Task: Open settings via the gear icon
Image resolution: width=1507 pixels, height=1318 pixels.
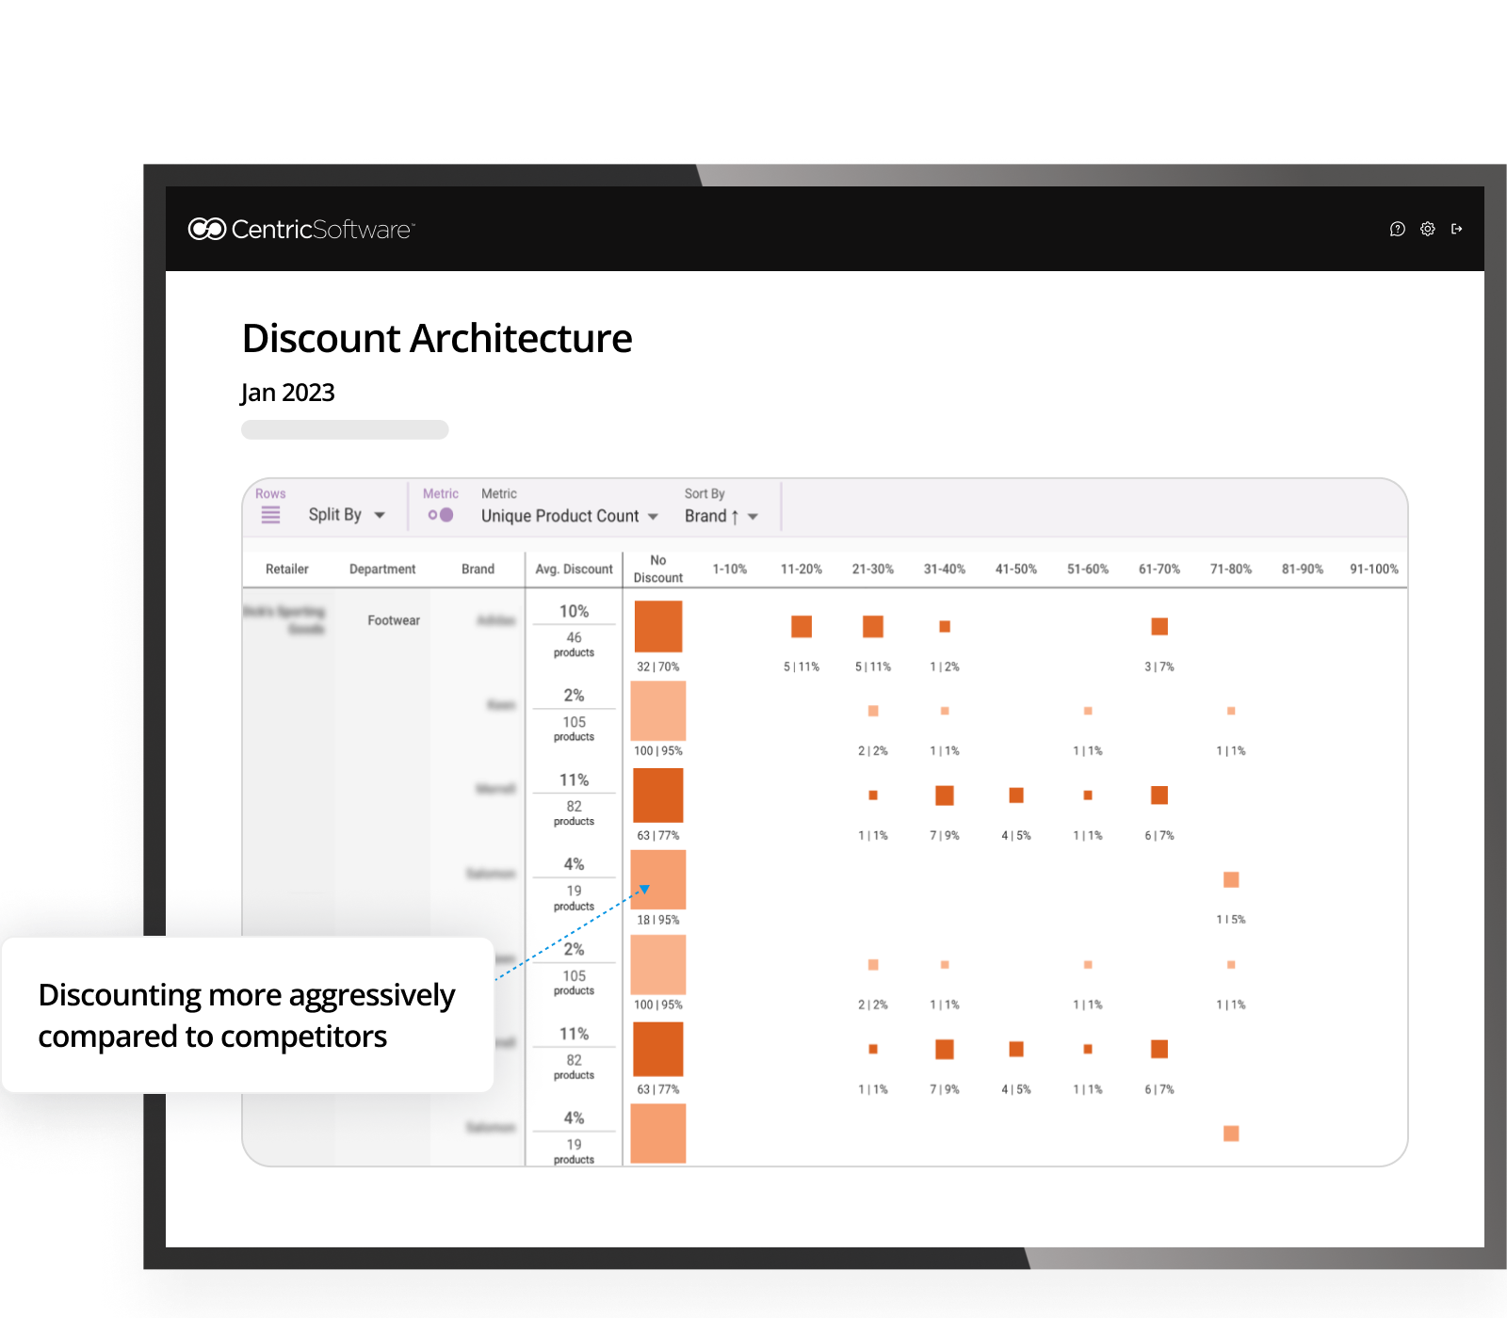Action: (x=1427, y=229)
